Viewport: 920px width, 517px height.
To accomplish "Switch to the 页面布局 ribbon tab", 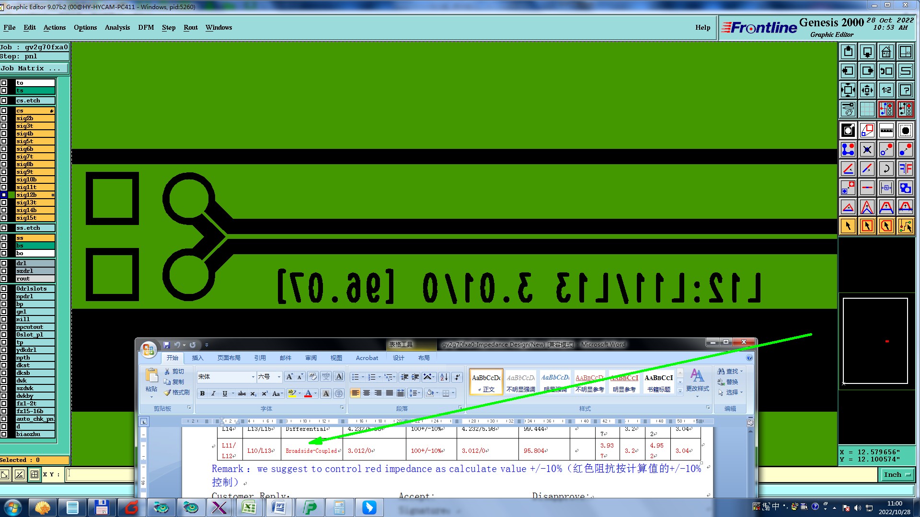I will coord(229,358).
